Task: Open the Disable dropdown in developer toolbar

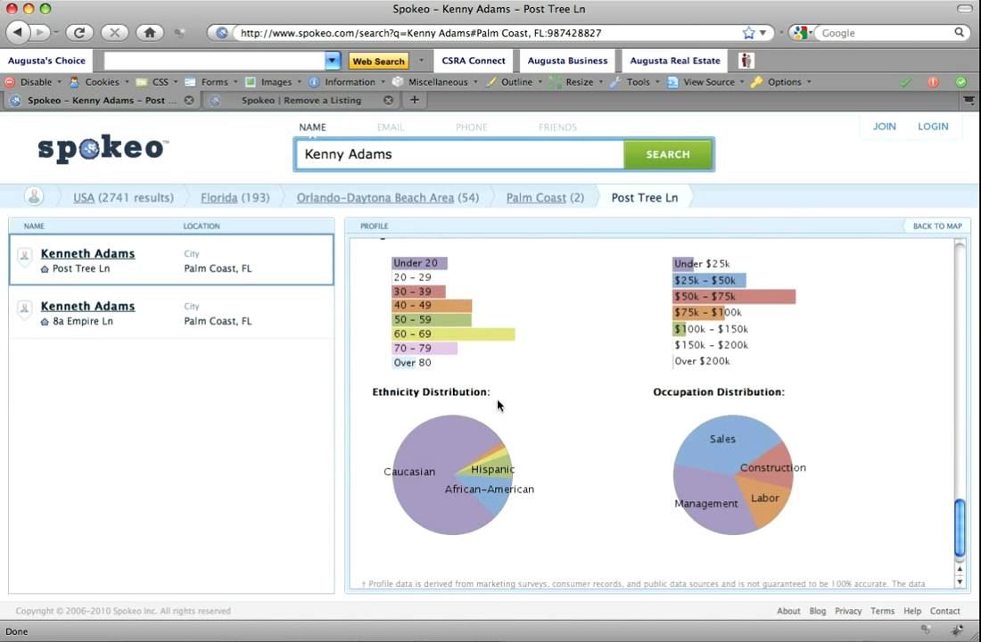Action: (37, 82)
